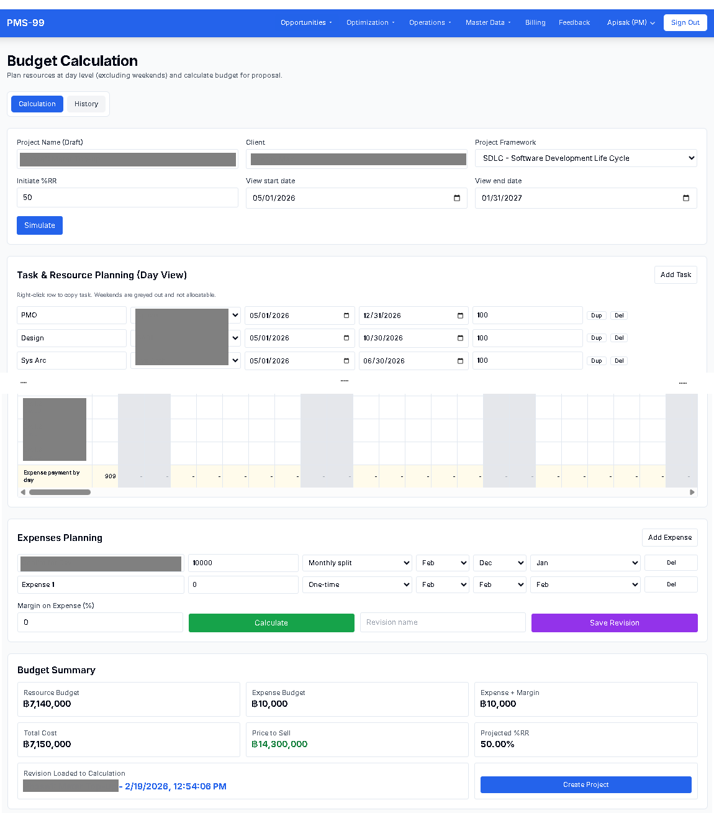Open calendar icon on Design end date
The height and width of the screenshot is (813, 714).
[x=460, y=338]
